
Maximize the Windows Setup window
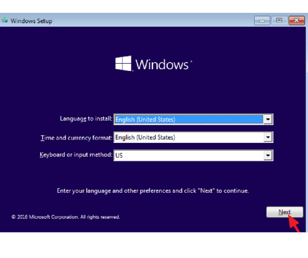279,20
